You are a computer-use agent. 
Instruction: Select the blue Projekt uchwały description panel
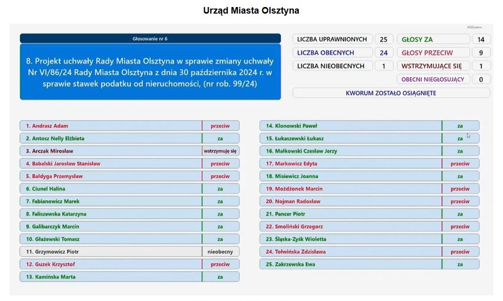[x=150, y=72]
